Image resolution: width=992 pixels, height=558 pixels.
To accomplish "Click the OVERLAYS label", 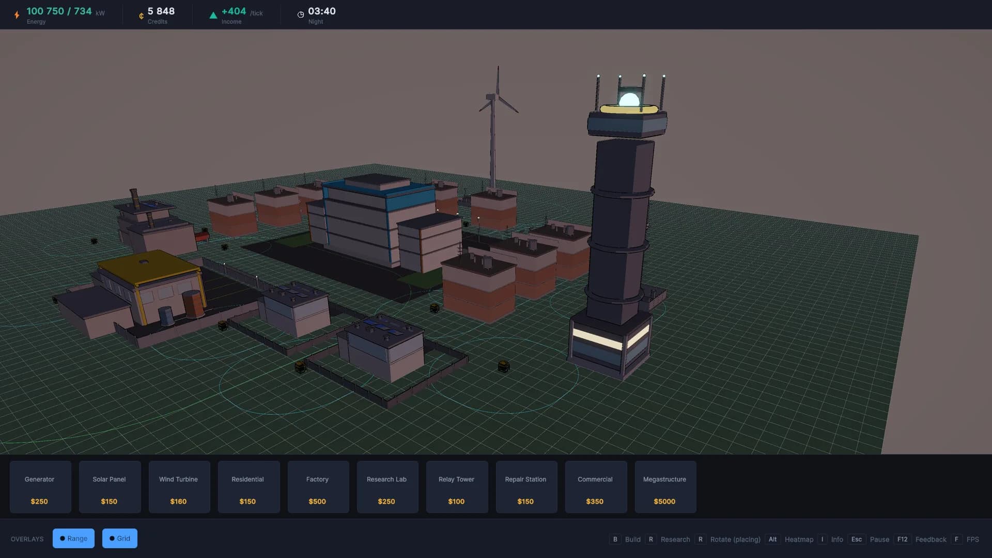I will 27,539.
